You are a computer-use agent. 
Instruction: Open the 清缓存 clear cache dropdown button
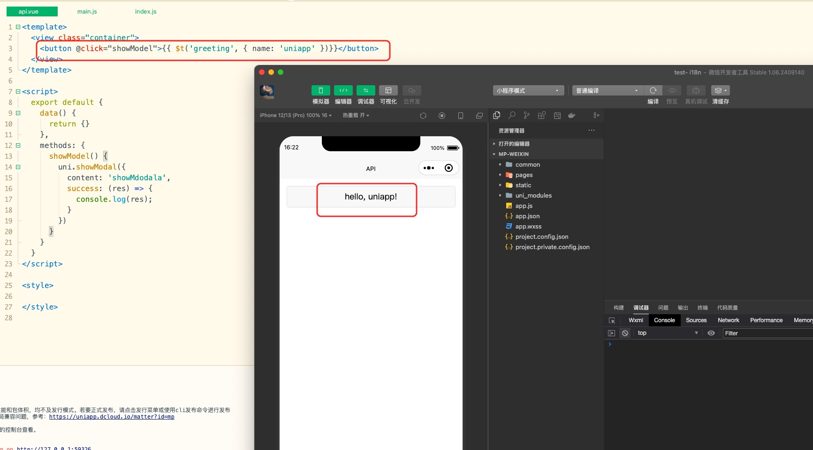point(721,90)
